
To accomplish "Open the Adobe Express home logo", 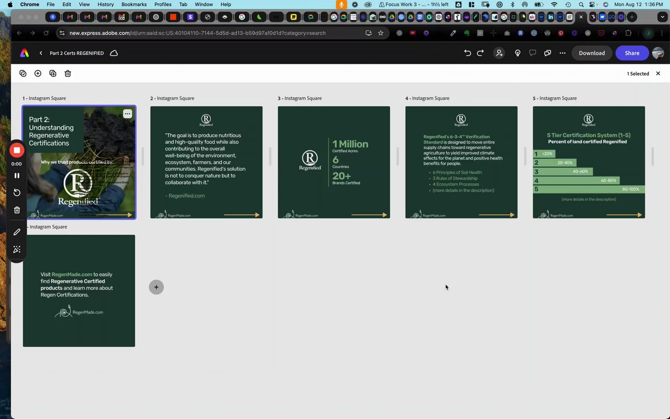I will [24, 53].
